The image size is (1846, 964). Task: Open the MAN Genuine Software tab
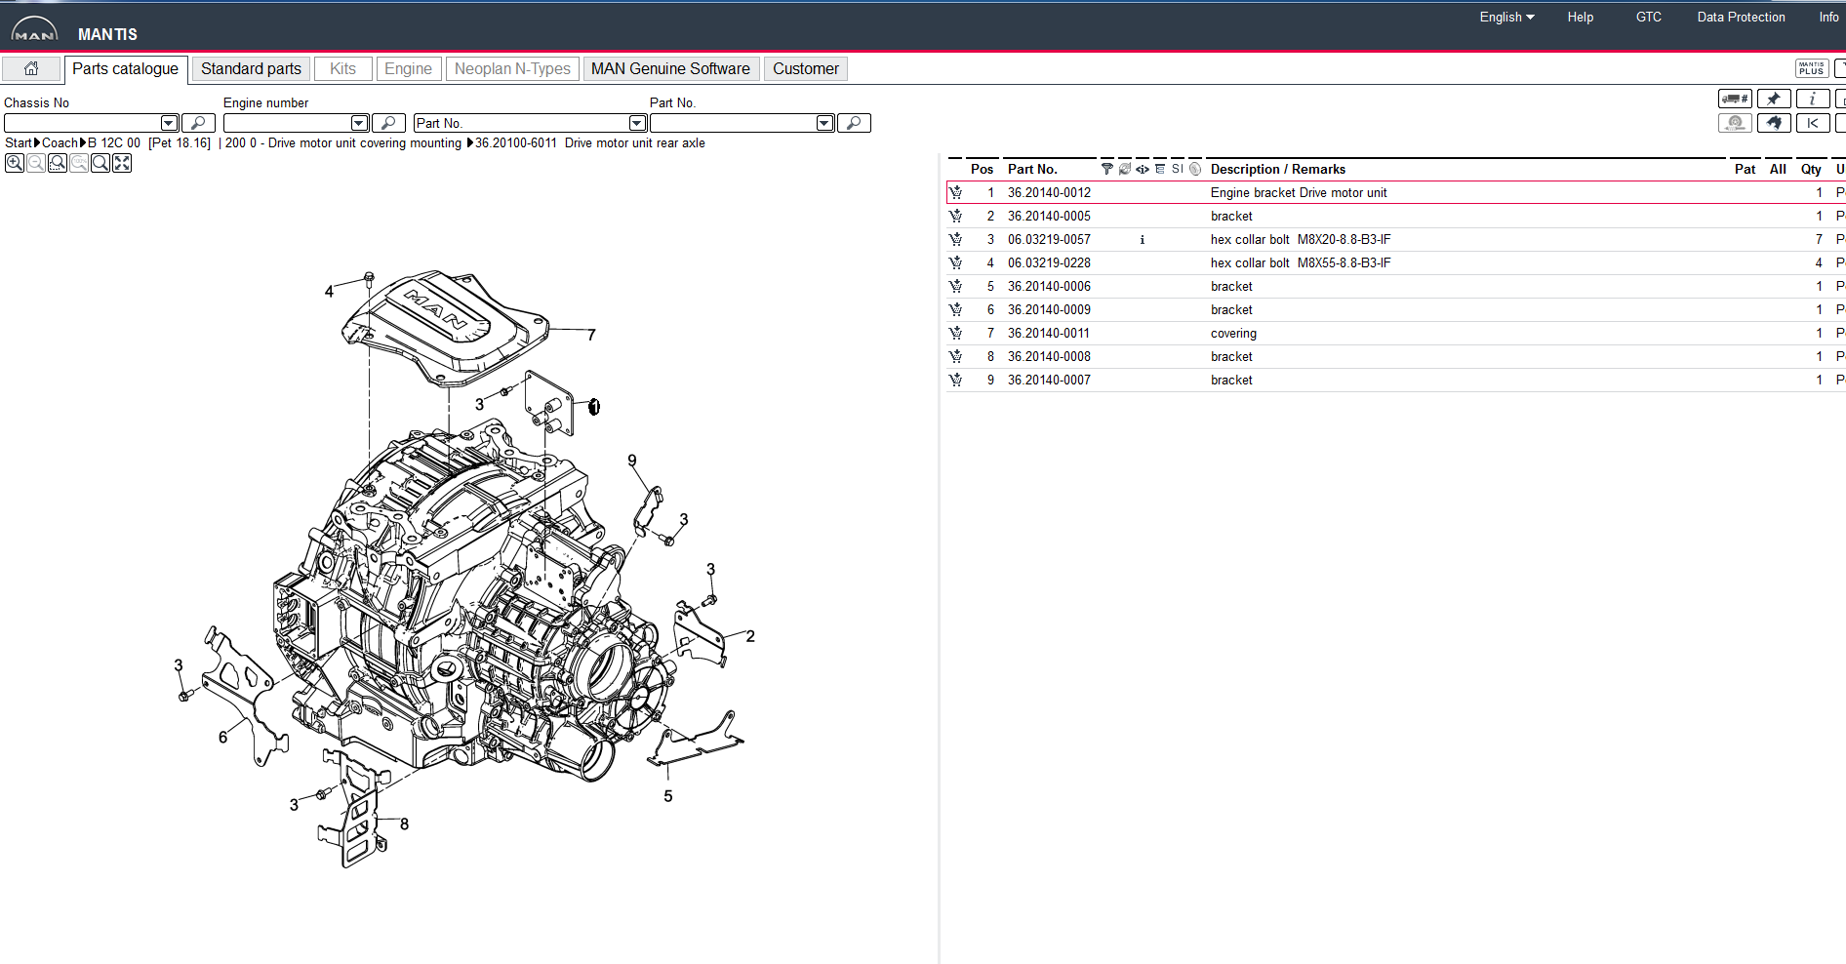click(670, 68)
